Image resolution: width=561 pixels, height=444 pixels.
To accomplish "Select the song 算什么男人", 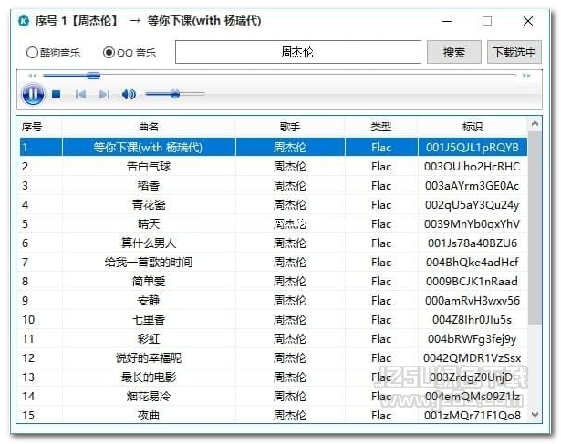I will click(149, 243).
